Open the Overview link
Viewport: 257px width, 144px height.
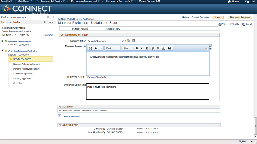coord(48,35)
